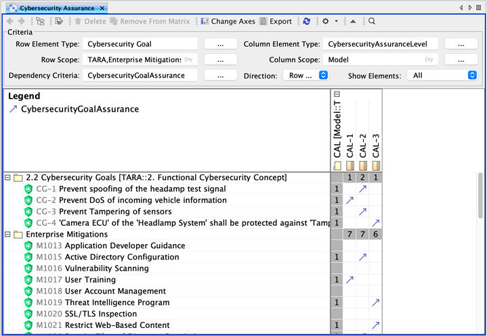Click the M1017 dependency arrow under CAL-1

click(350, 280)
